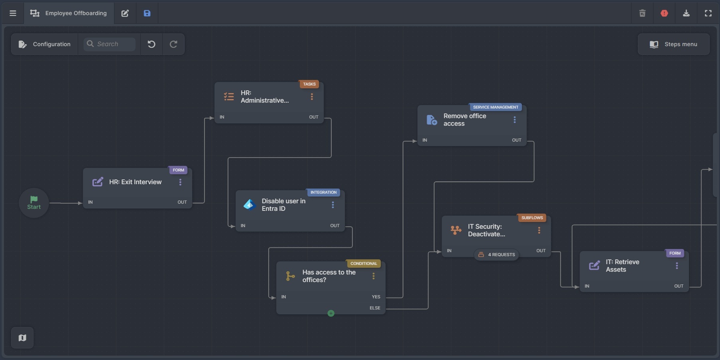
Task: Toggle fullscreen mode icon
Action: (708, 13)
